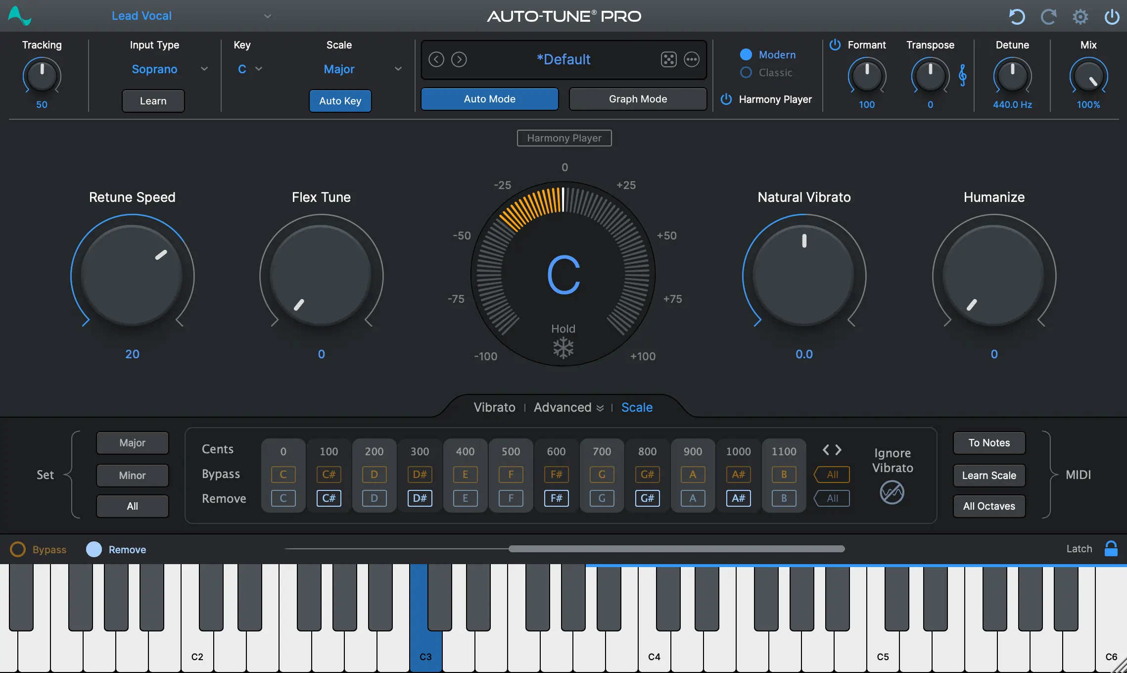
Task: Switch to the Vibrato tab
Action: [494, 407]
